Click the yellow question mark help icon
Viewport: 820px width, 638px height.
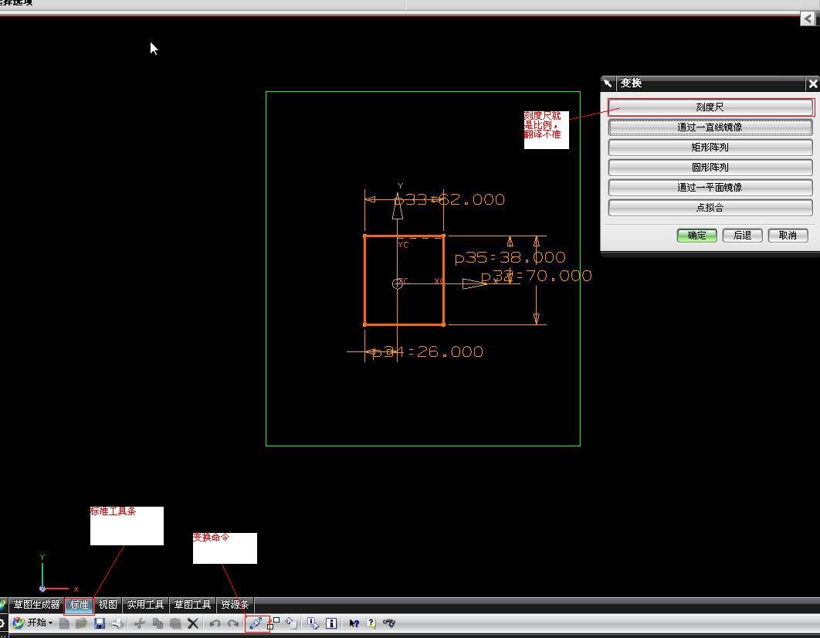(x=371, y=623)
